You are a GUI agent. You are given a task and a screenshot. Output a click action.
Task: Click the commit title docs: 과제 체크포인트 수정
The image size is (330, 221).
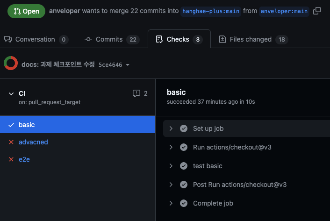(x=58, y=64)
